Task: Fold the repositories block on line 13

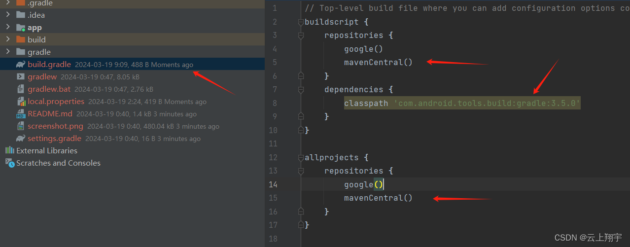Action: [x=301, y=171]
